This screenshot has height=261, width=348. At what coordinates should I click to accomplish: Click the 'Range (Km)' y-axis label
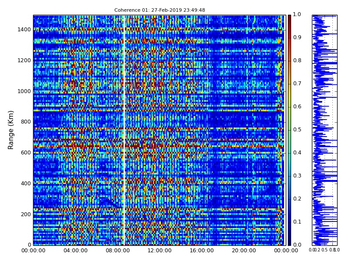(x=10, y=130)
